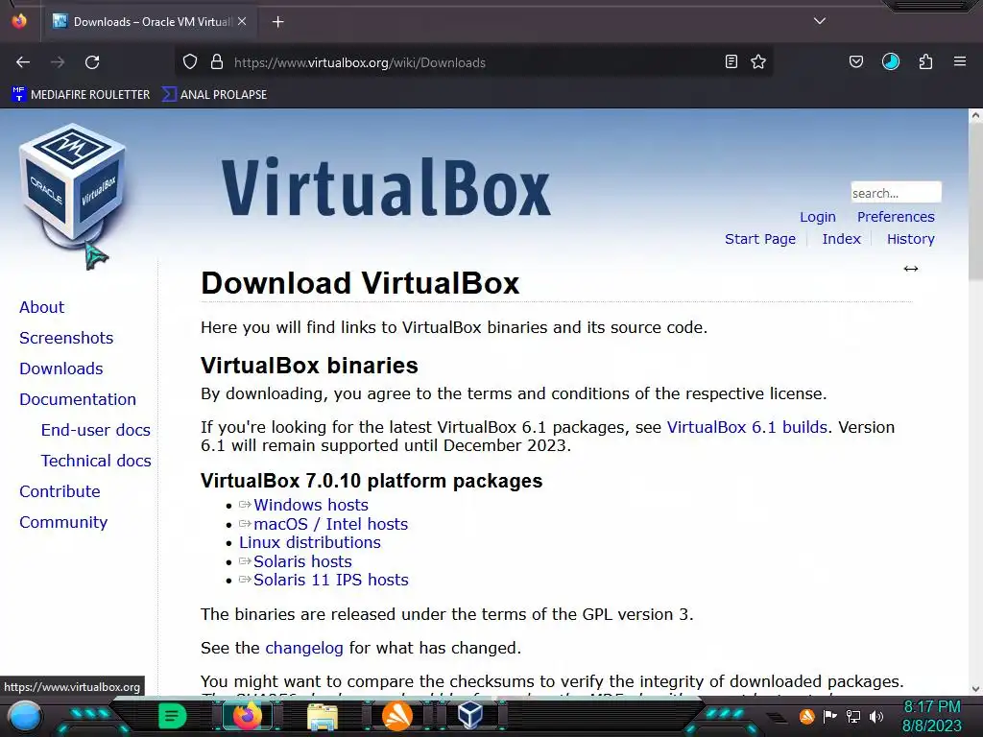Click the Firefox taskbar icon

tap(247, 716)
